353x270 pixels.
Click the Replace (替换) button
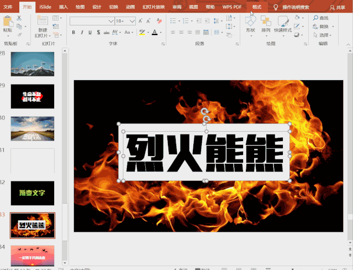321,27
